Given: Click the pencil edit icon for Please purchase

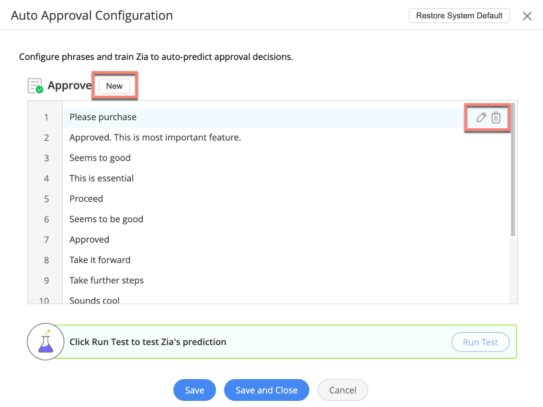Looking at the screenshot, I should pos(481,117).
